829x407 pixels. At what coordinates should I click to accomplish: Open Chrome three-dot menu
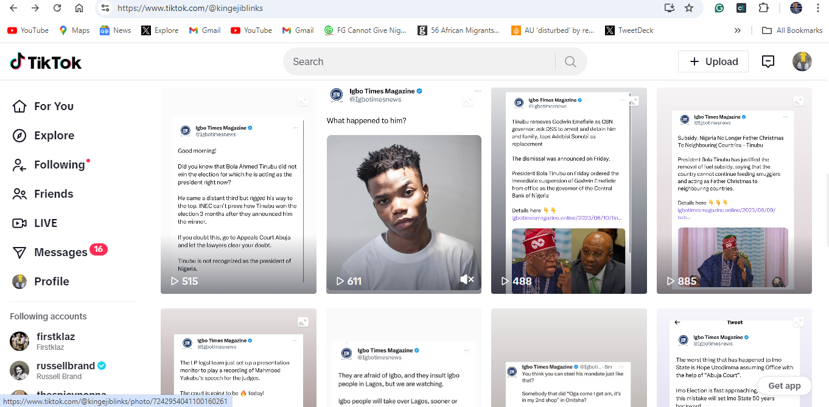(817, 8)
